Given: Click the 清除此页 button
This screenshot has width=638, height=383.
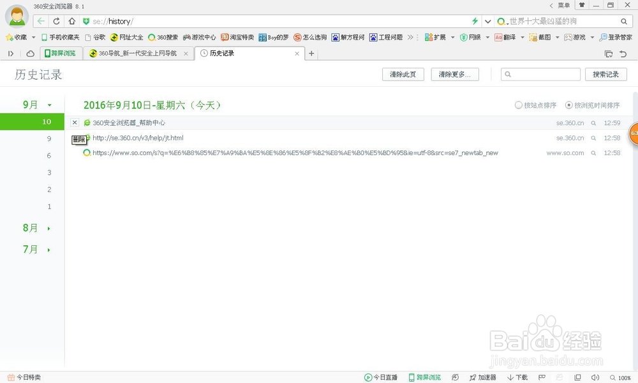Looking at the screenshot, I should click(403, 74).
